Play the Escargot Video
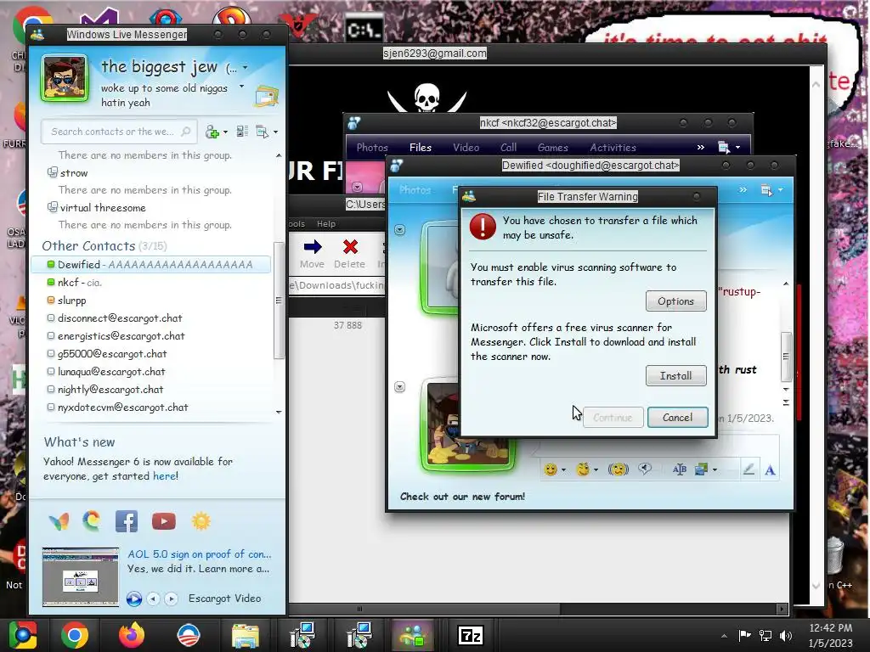This screenshot has height=652, width=870. [x=133, y=599]
